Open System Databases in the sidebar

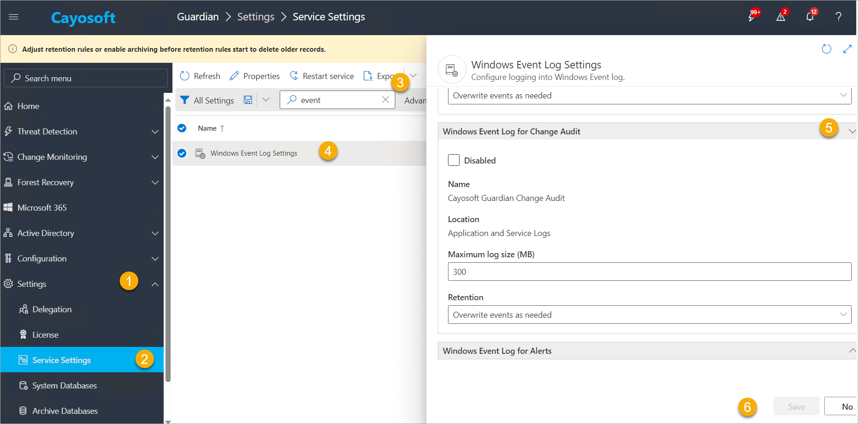(64, 386)
